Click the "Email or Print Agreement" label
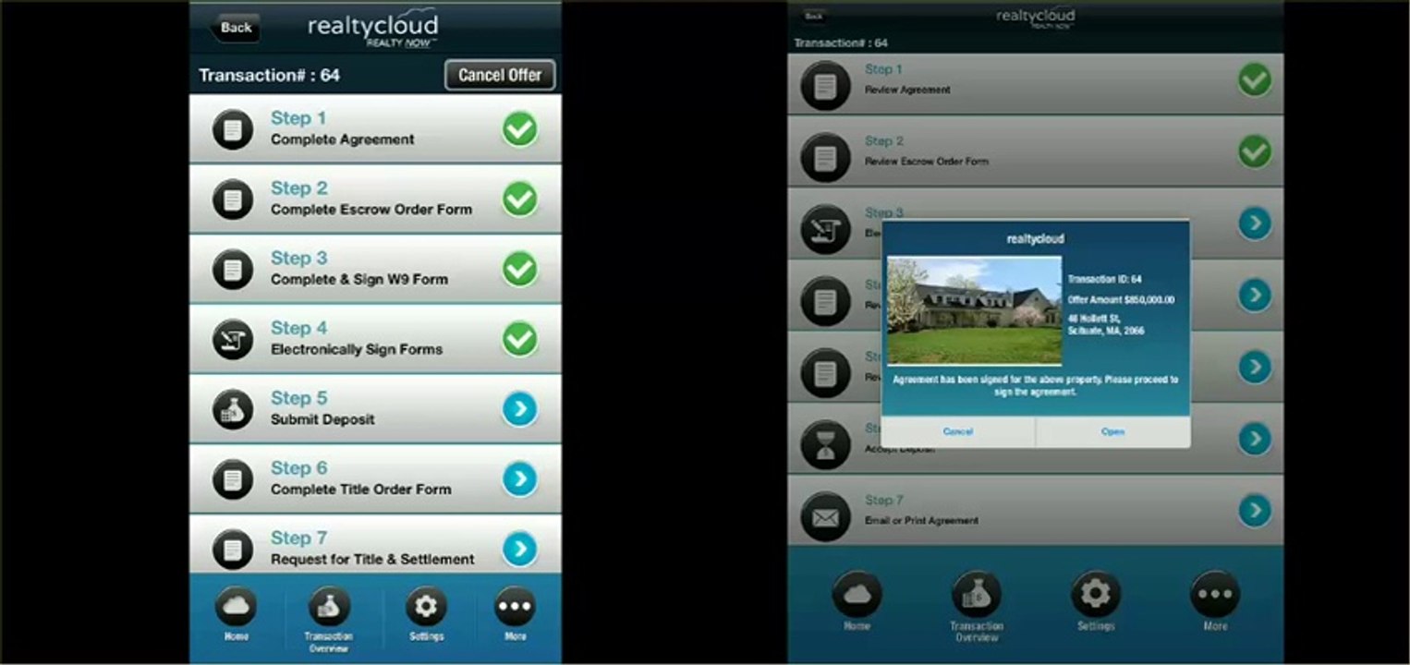This screenshot has width=1410, height=665. 921,521
